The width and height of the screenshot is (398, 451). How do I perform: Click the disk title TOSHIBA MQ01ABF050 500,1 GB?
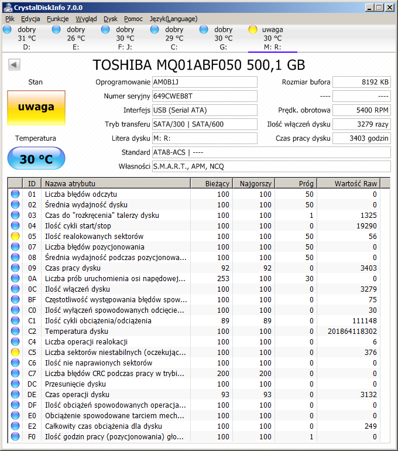click(x=199, y=65)
